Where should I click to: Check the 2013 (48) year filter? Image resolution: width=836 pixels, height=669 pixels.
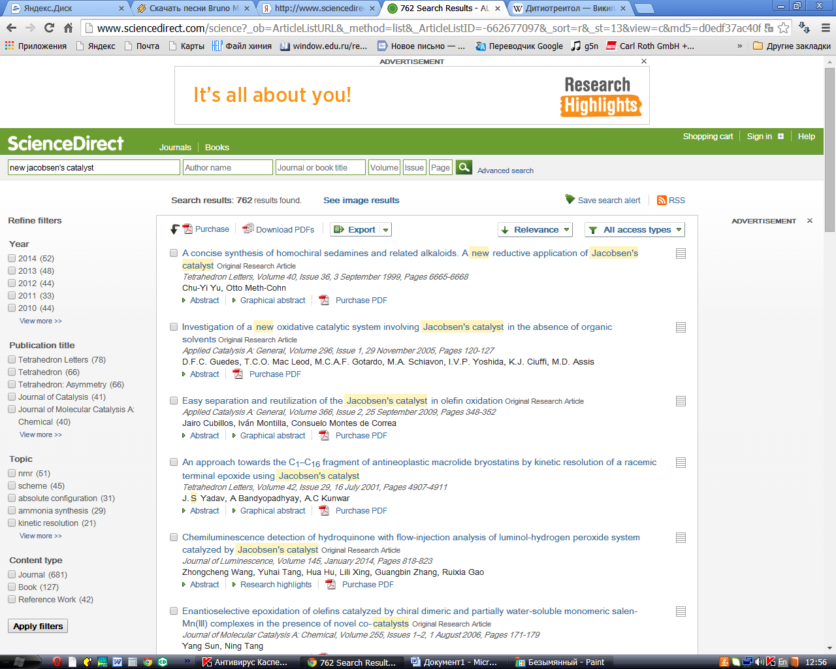point(12,270)
